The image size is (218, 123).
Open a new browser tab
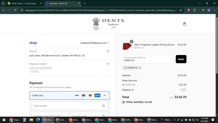tap(84, 3)
